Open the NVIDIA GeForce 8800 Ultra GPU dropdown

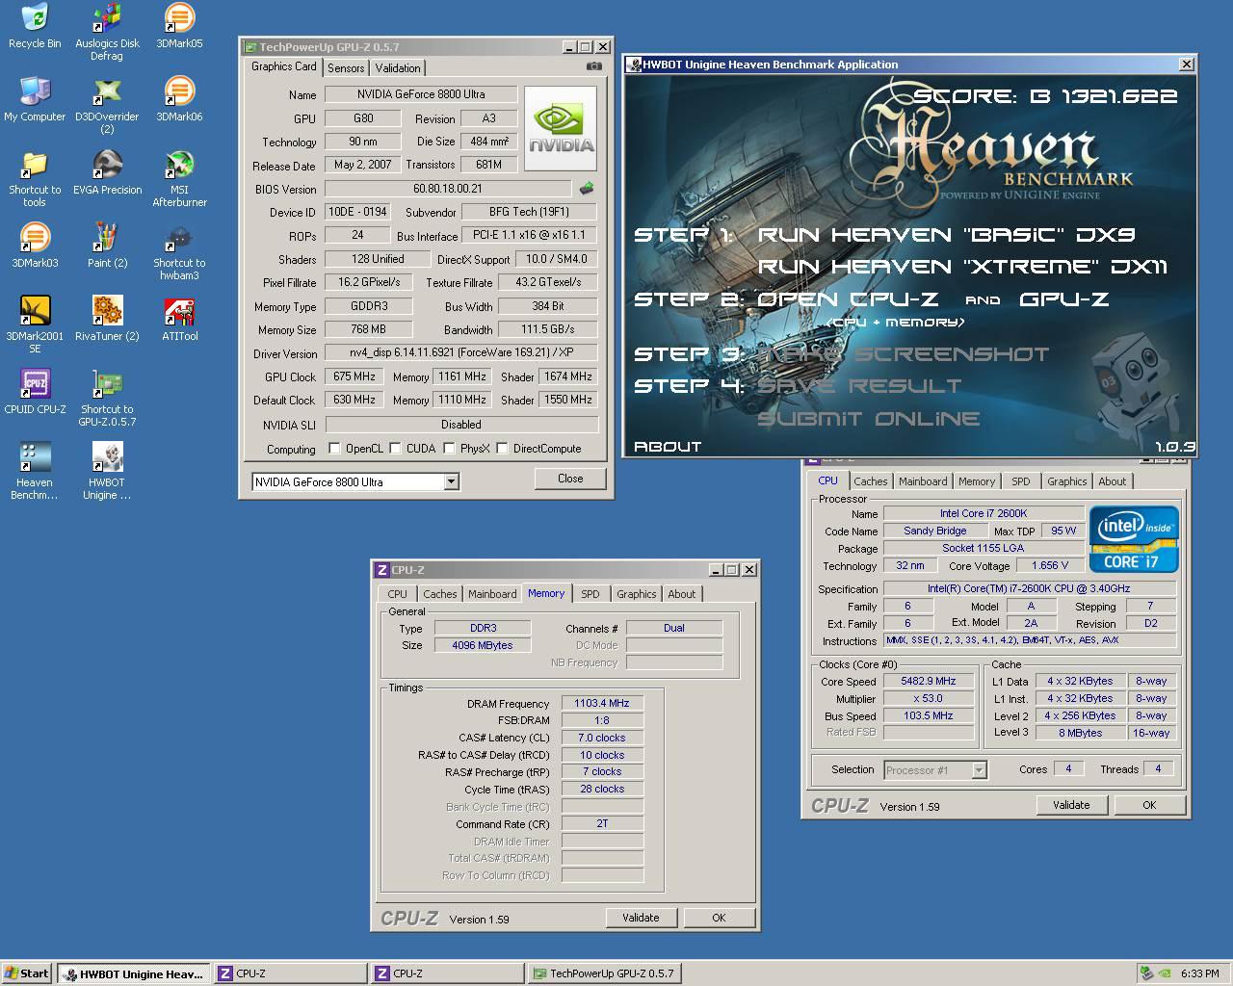point(451,481)
